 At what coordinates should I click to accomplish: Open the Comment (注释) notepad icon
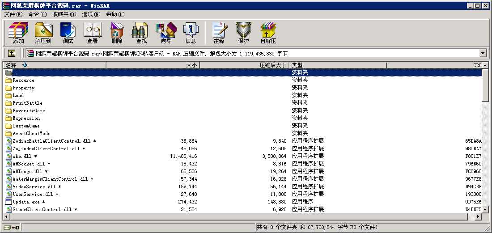219,33
